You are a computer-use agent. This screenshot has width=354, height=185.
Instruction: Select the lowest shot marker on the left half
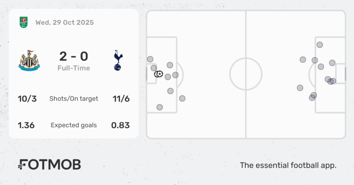pos(159,107)
